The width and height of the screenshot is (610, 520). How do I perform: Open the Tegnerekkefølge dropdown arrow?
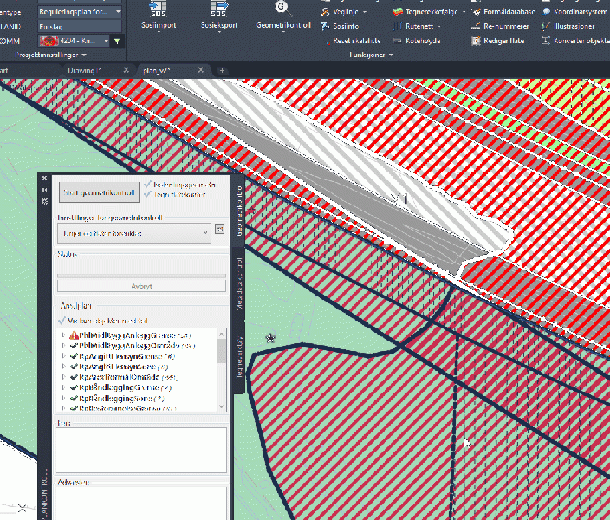point(464,12)
